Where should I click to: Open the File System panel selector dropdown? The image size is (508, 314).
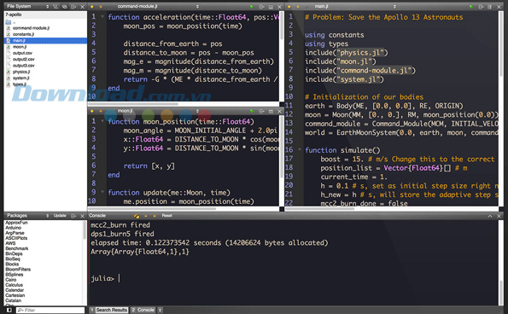tap(48, 7)
